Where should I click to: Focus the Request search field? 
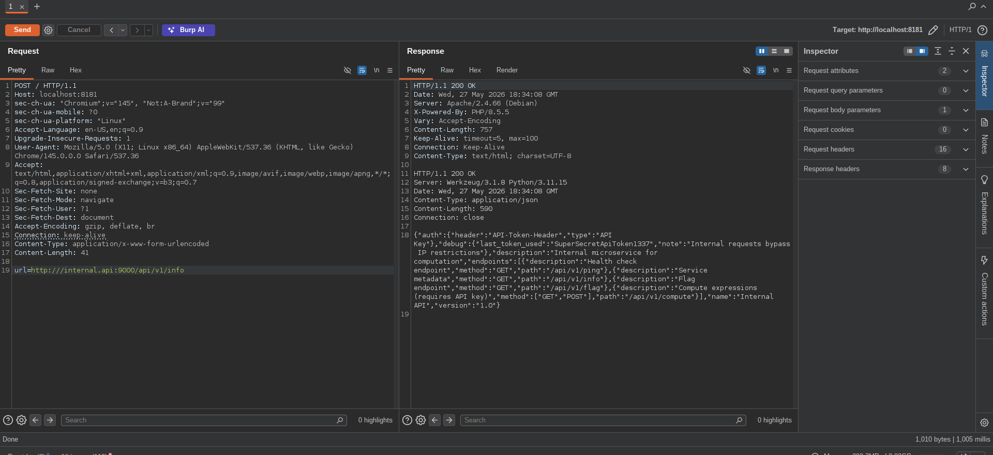204,420
